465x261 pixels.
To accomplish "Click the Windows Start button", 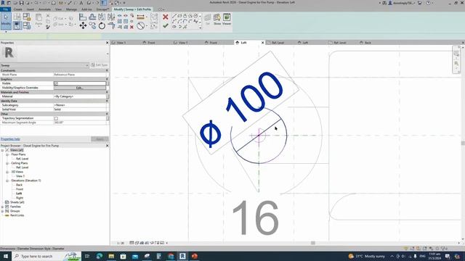I will click(6, 256).
